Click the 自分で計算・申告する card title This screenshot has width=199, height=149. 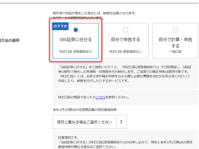[175, 43]
